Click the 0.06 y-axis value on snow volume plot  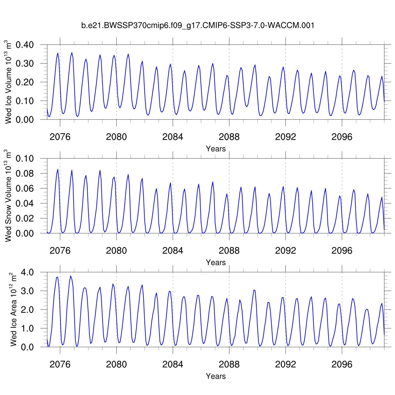click(x=25, y=189)
